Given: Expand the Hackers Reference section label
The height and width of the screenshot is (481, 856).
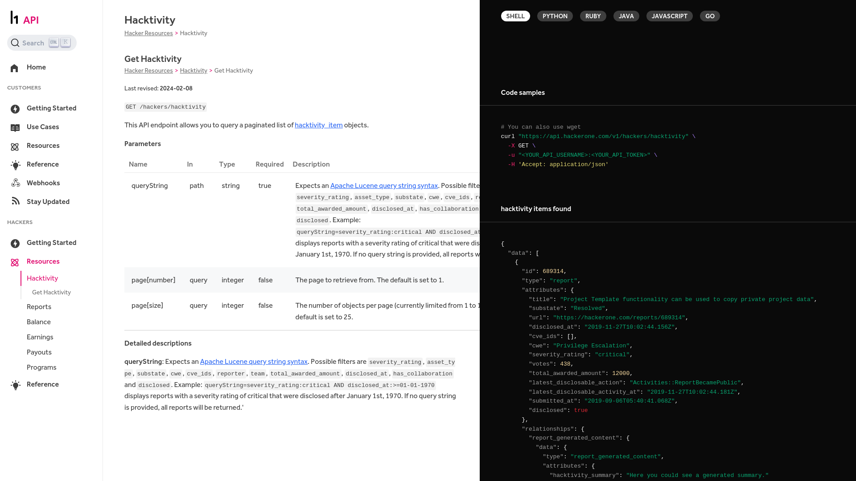Looking at the screenshot, I should (x=43, y=384).
